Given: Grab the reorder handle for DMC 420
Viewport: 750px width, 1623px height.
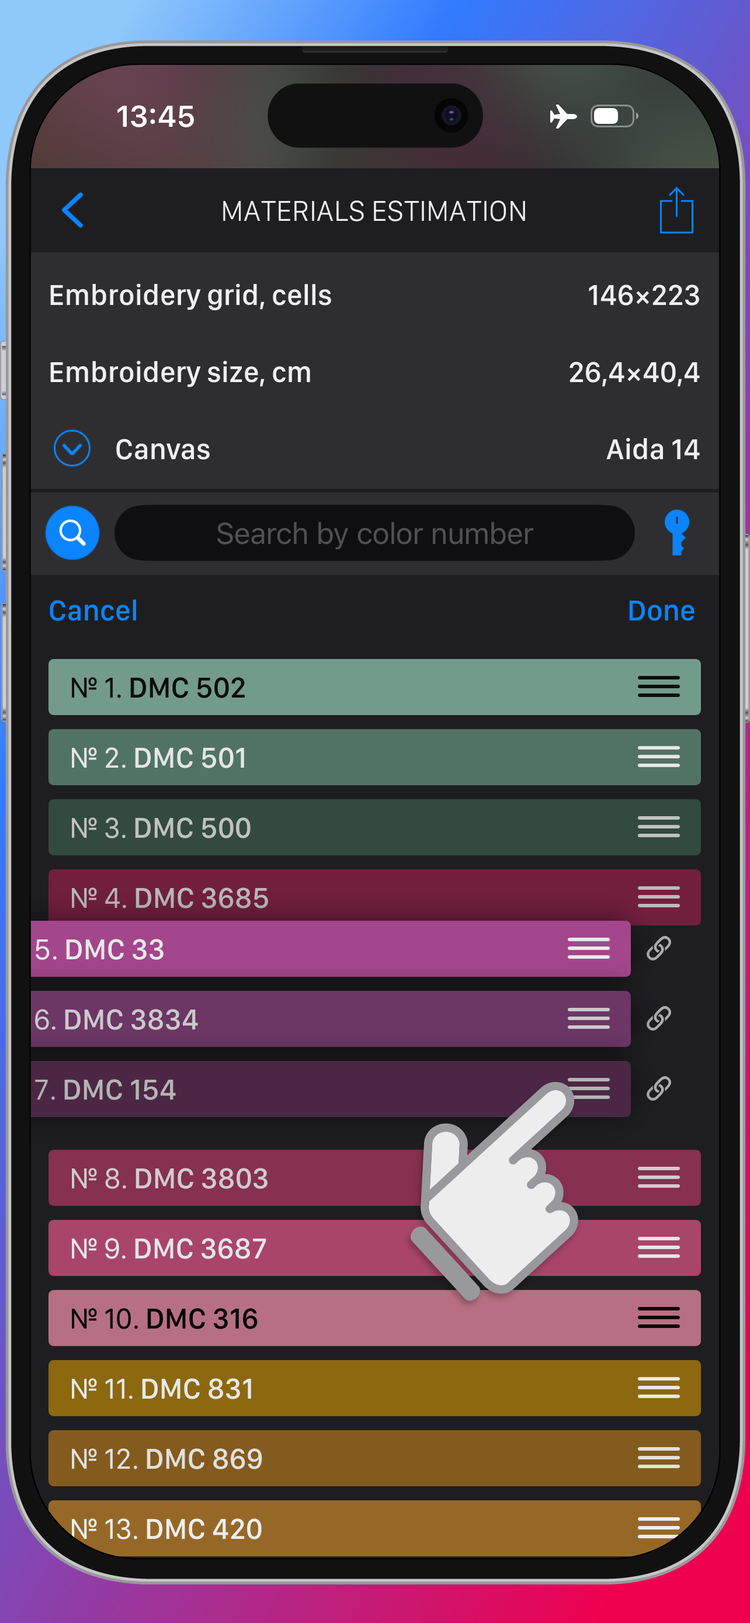Looking at the screenshot, I should [x=659, y=1527].
